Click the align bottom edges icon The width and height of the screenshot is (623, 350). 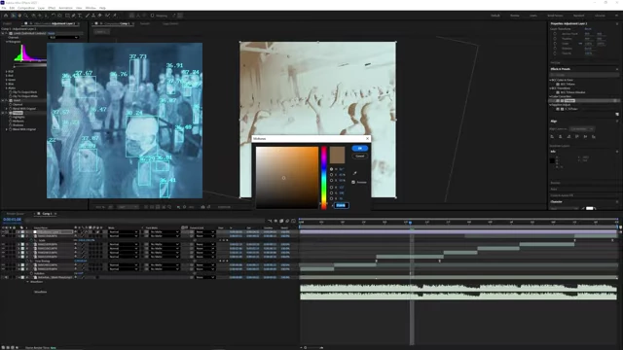point(594,136)
